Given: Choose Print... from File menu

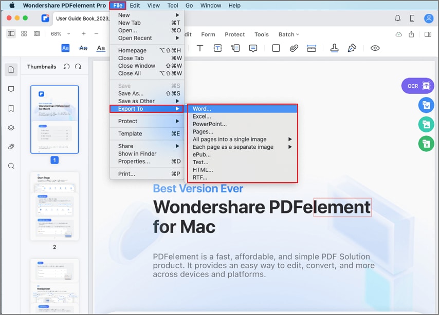Looking at the screenshot, I should pyautogui.click(x=147, y=173).
